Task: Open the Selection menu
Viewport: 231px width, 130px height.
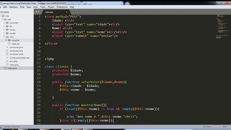Action: (13, 7)
